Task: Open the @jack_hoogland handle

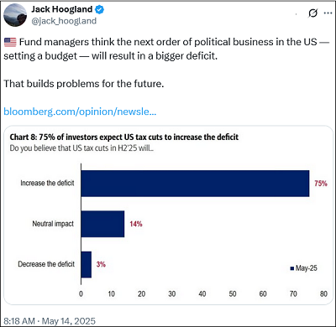Action: 64,21
